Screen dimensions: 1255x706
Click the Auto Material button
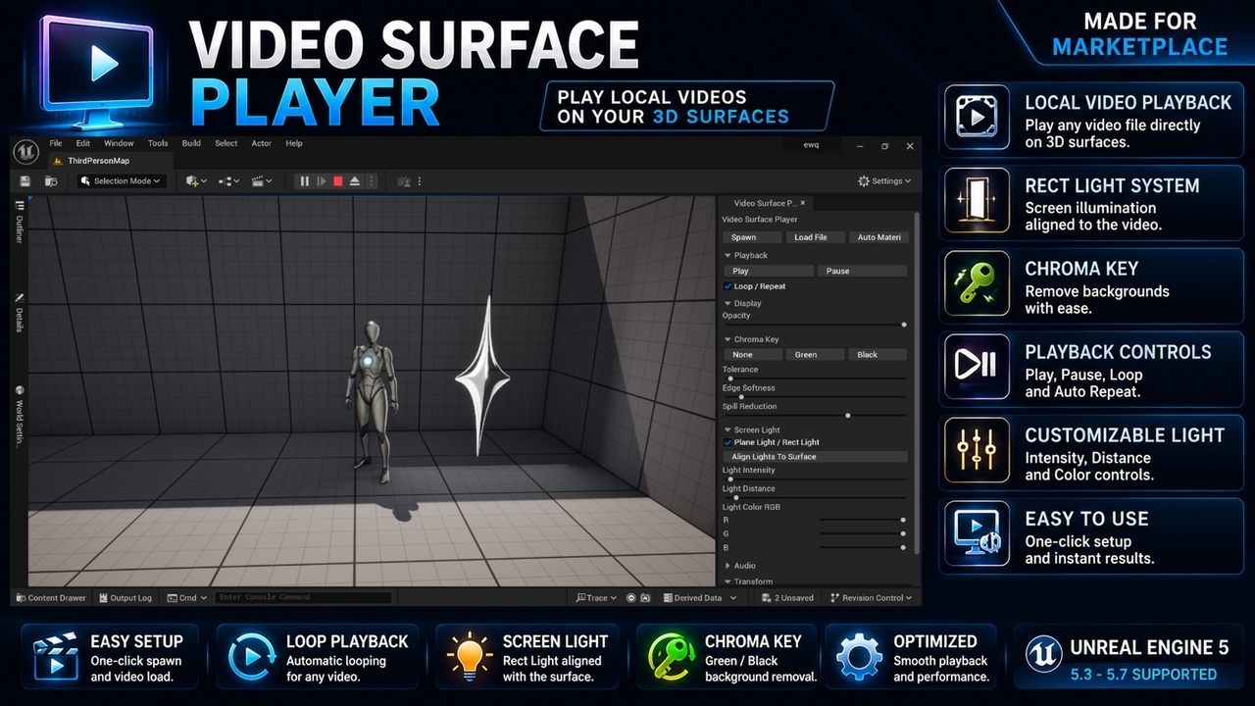coord(878,237)
